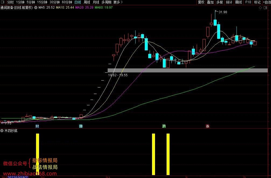
Task: Click the 通润装备(日线,前复权) chart title
Action: point(17,8)
